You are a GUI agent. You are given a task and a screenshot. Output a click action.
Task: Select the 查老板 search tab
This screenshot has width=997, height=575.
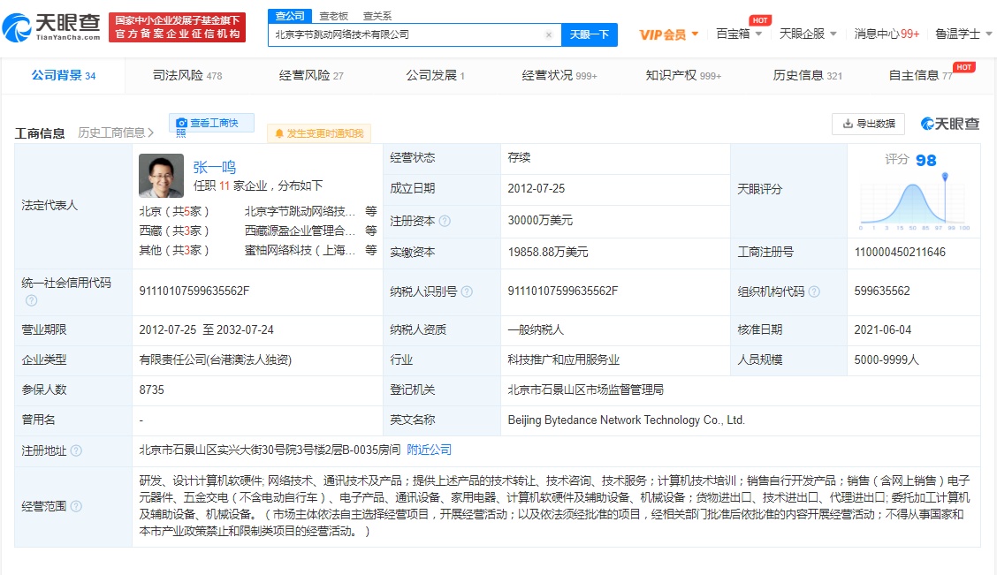coord(333,16)
